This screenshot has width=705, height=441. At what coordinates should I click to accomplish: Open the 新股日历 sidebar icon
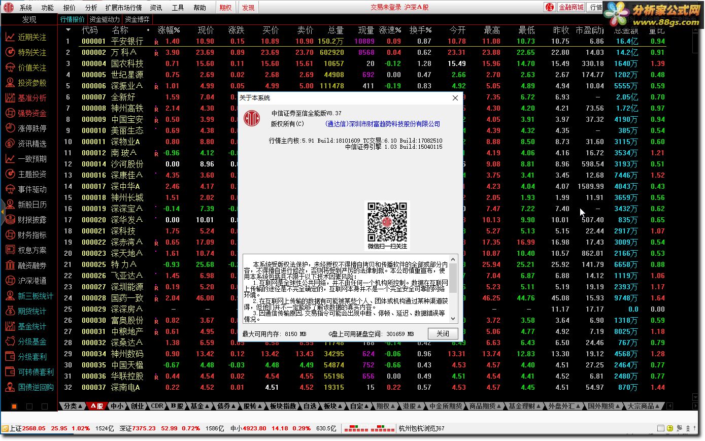coord(10,205)
